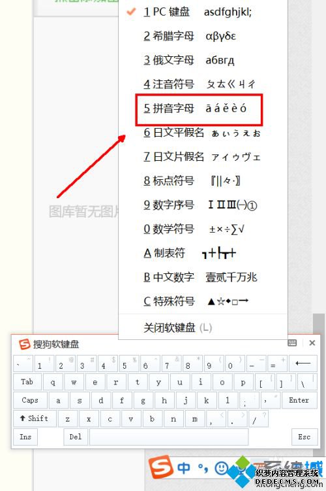Close the Sogou soft keyboard window
The width and height of the screenshot is (326, 491).
point(312,343)
